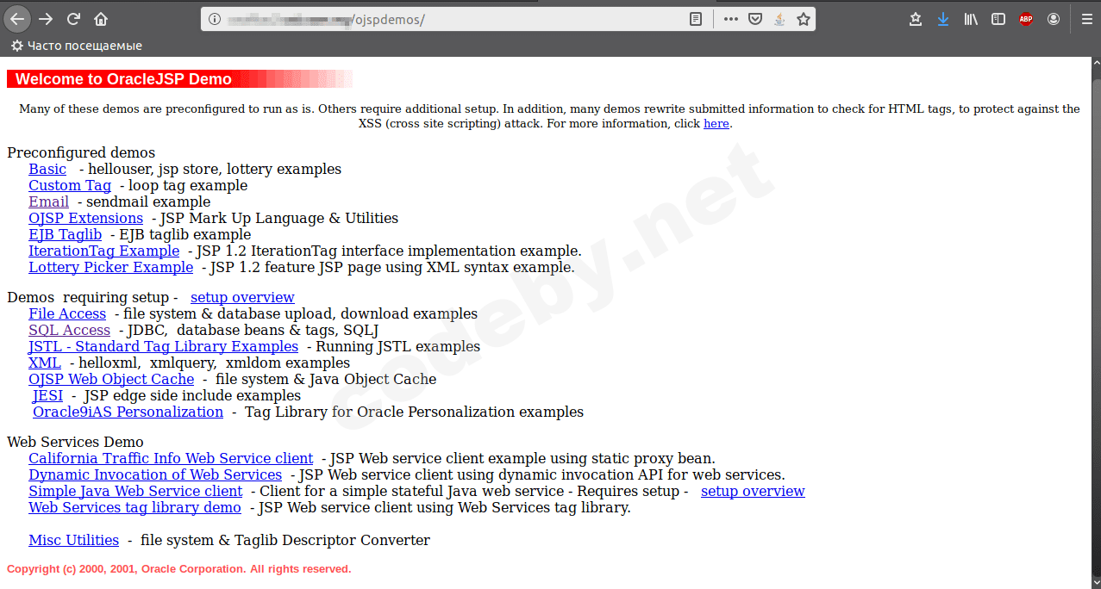1101x589 pixels.
Task: Show site information icon in address bar
Action: (x=215, y=19)
